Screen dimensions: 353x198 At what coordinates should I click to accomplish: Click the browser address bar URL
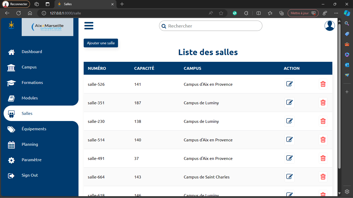(x=65, y=13)
